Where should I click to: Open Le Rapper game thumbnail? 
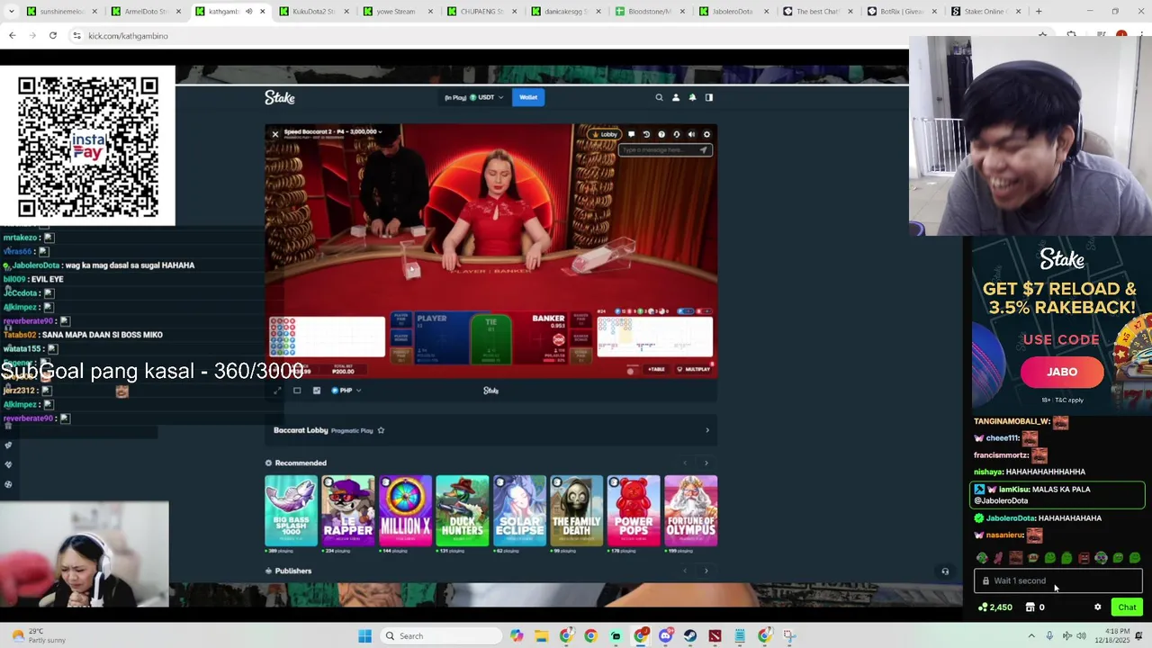[348, 510]
